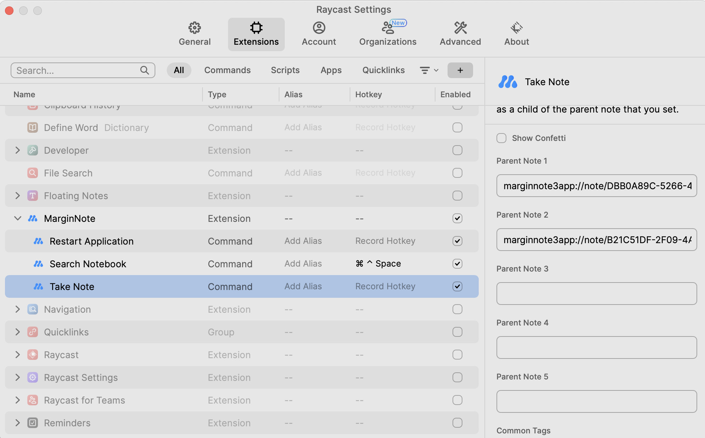705x438 pixels.
Task: Click the Raycast extension icon
Action: (33, 355)
